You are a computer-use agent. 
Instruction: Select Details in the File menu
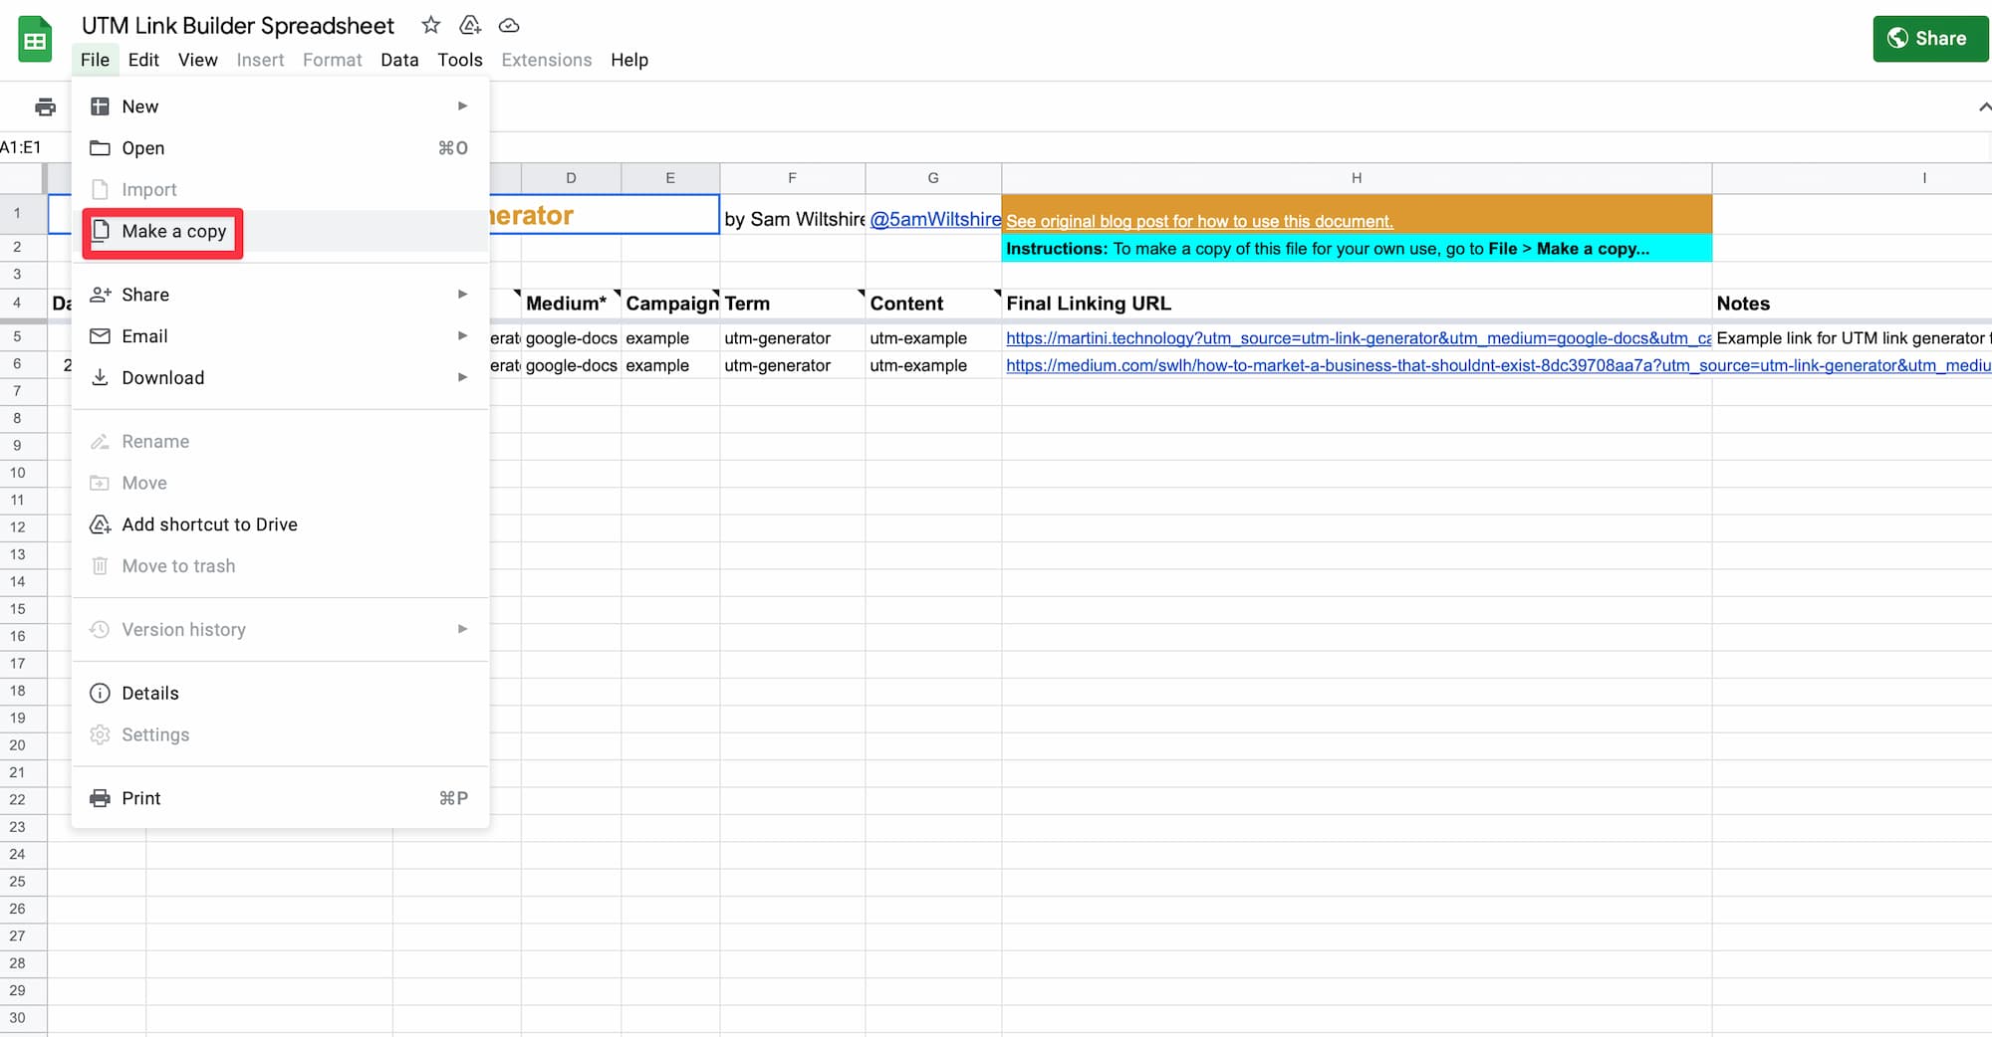pos(280,693)
